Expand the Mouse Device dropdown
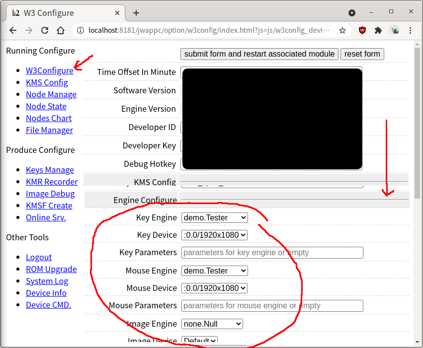The height and width of the screenshot is (348, 423). [214, 288]
